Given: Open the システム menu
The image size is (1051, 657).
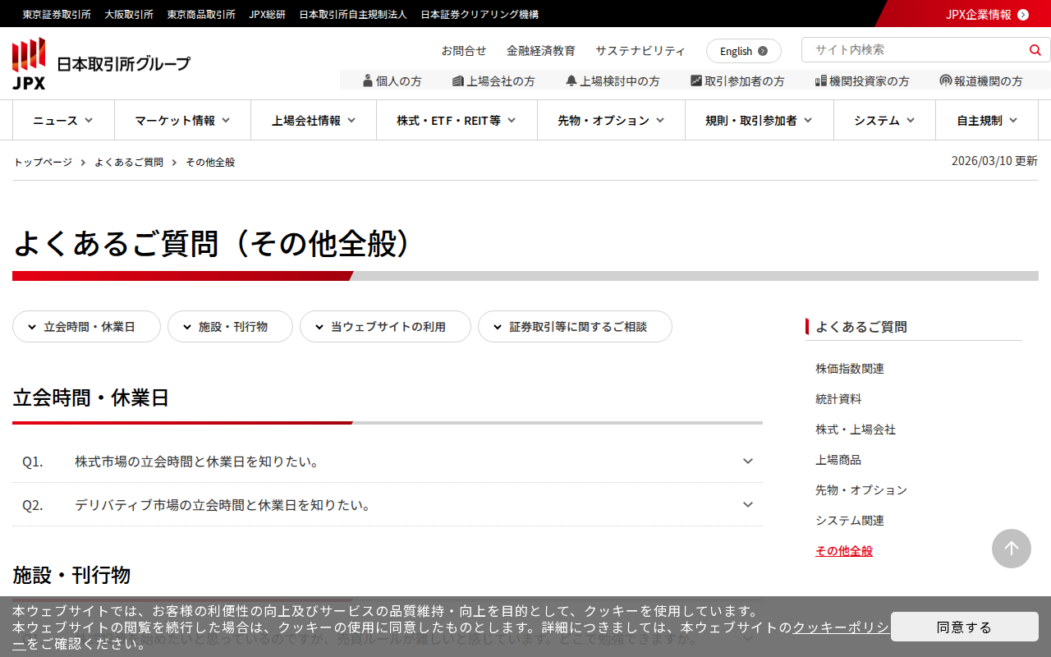Looking at the screenshot, I should pos(884,120).
